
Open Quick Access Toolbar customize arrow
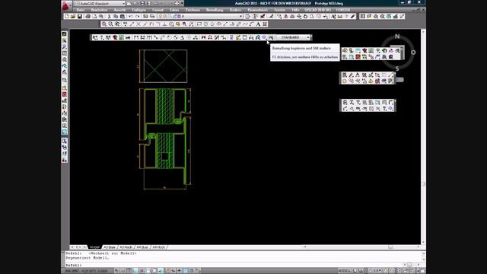(182, 3)
